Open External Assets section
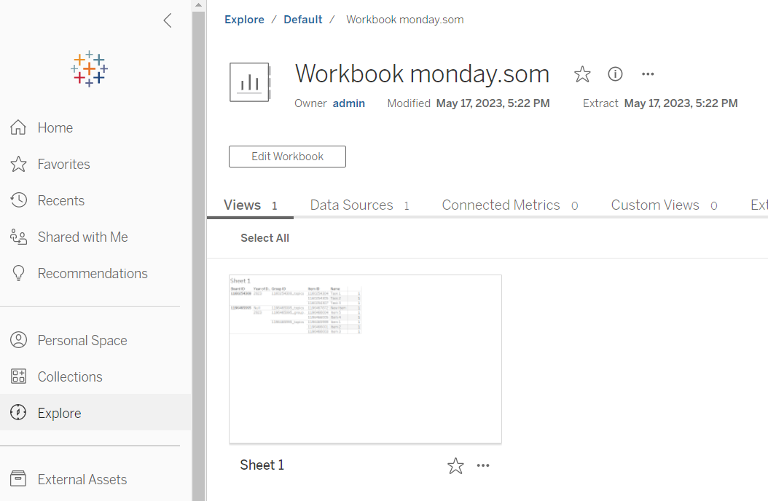This screenshot has height=501, width=768. point(82,479)
